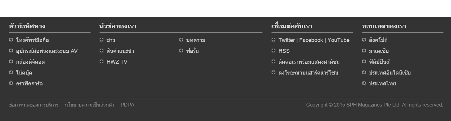Click the arrow bullet next to ประเทศไทย
This screenshot has height=121, width=451.
click(x=364, y=83)
